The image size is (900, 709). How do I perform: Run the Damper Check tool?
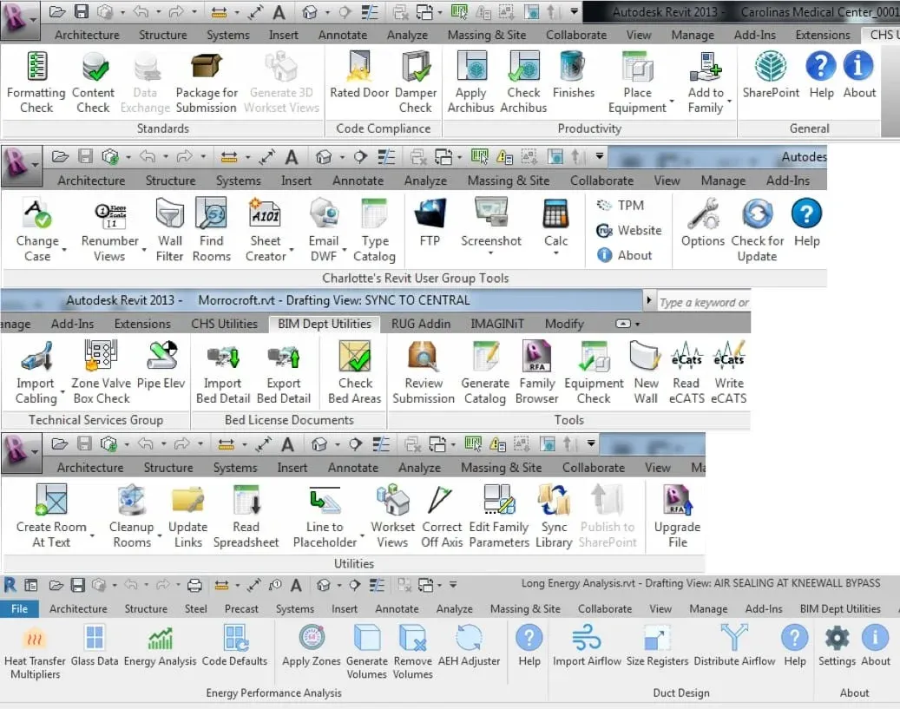(416, 82)
